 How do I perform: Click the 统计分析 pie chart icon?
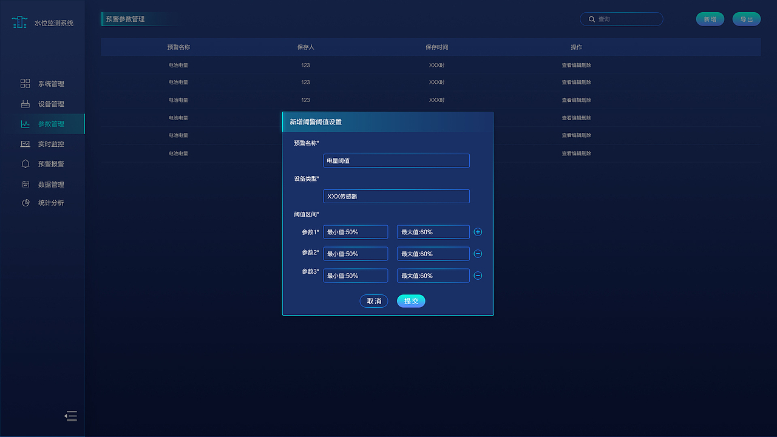(25, 203)
